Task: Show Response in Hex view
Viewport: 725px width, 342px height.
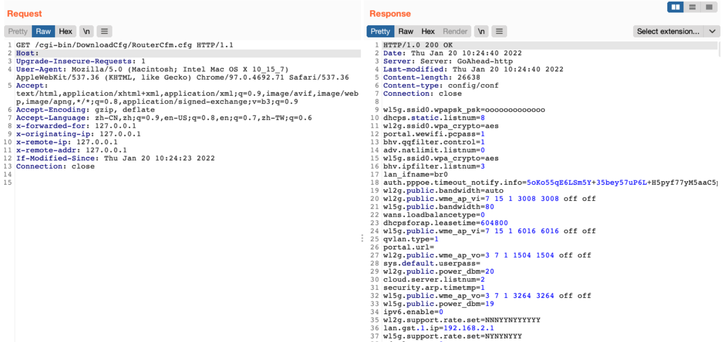Action: (428, 31)
